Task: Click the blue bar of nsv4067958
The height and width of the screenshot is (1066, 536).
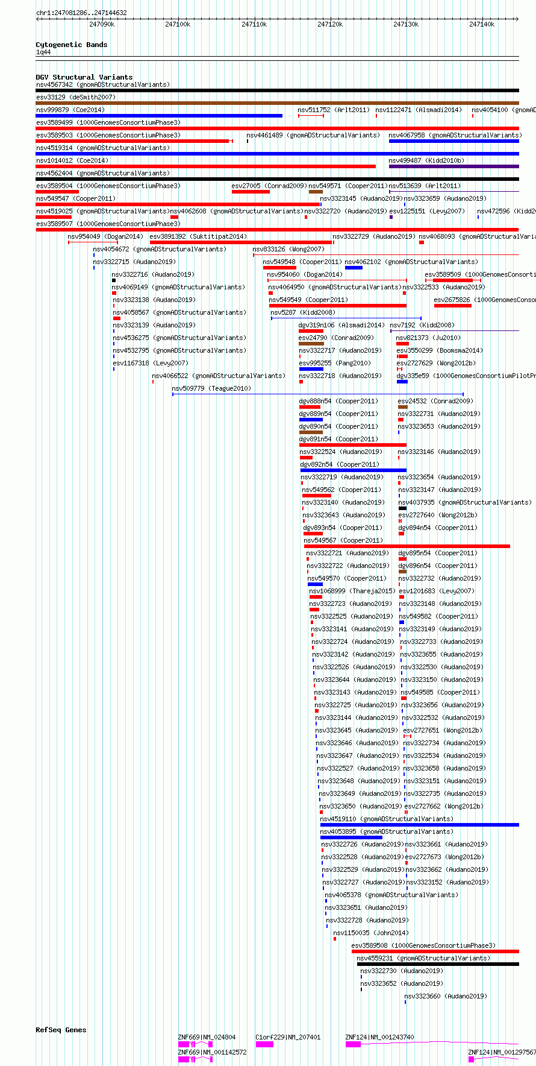Action: [454, 141]
